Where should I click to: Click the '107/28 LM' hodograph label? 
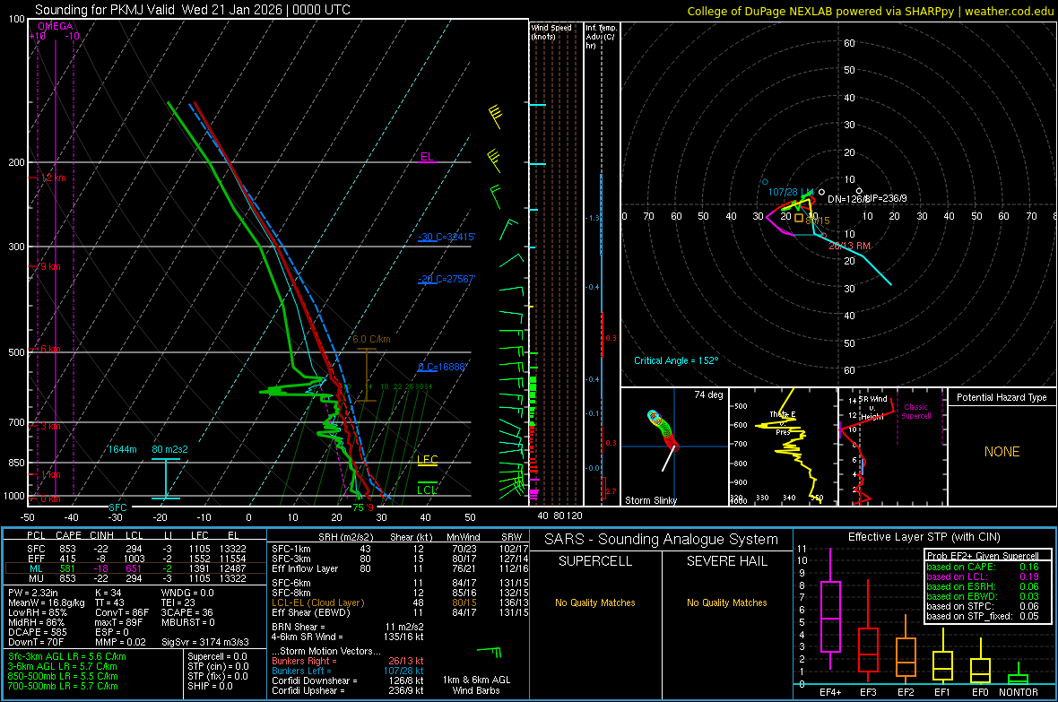(x=791, y=193)
